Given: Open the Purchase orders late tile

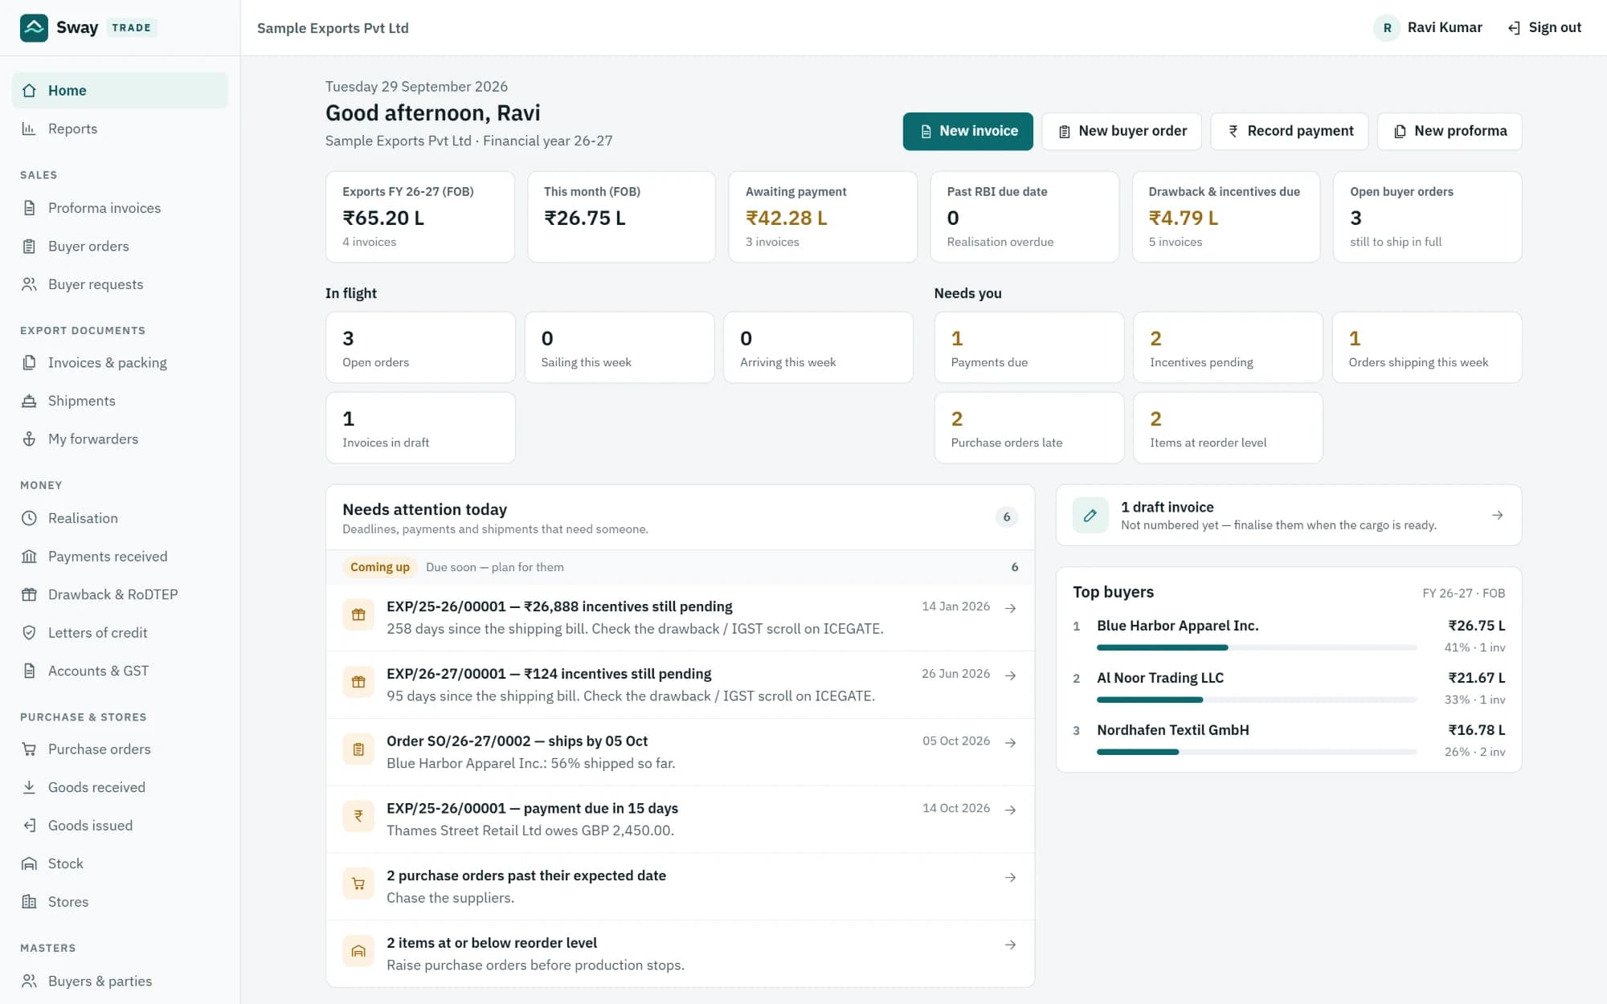Looking at the screenshot, I should click(x=1029, y=427).
